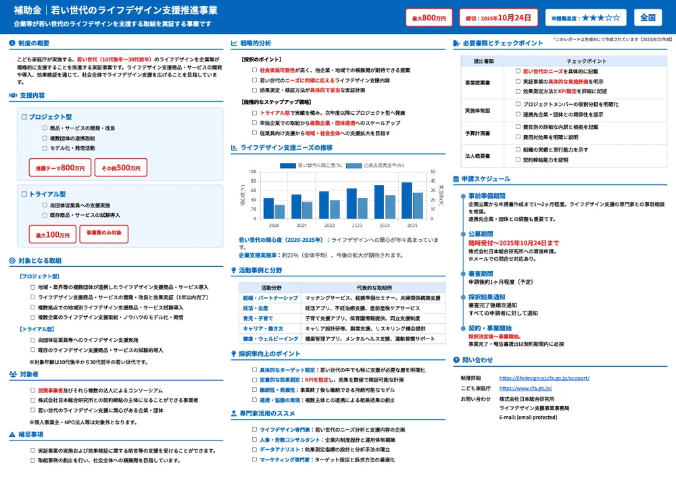Click the lightbulb icon beside 活動事例と分野

pyautogui.click(x=234, y=270)
